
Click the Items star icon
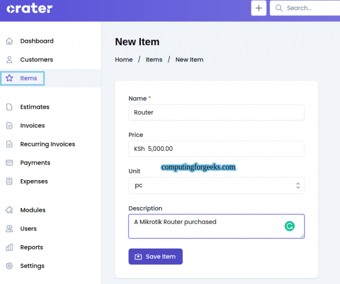(9, 78)
